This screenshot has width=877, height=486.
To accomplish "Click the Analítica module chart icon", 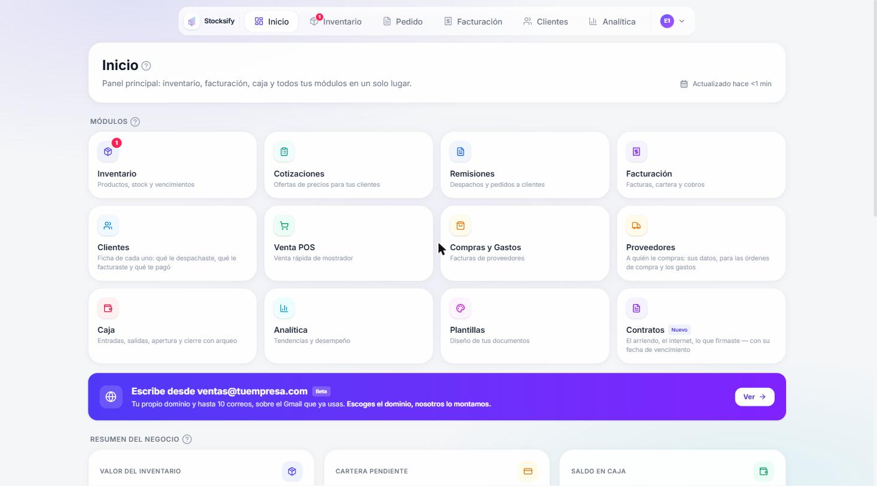I will (284, 308).
